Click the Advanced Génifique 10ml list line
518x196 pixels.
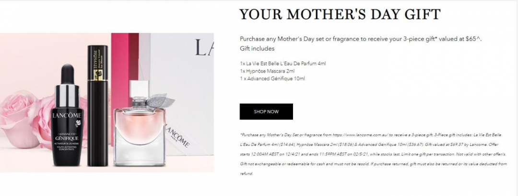(x=272, y=79)
